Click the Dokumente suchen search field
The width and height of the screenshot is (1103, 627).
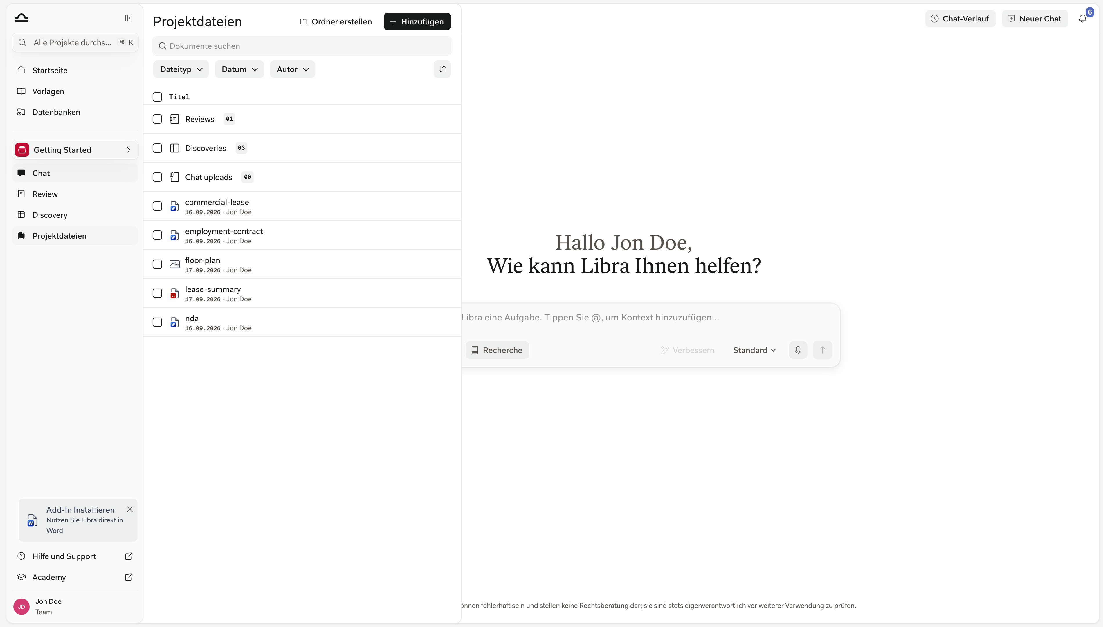(x=302, y=46)
